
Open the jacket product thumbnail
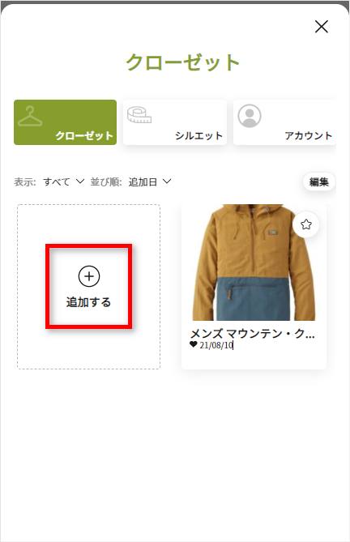click(254, 262)
